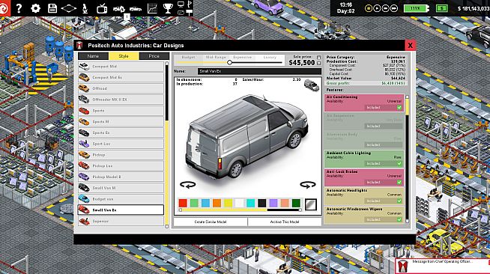Viewport: 490px width, 274px height.
Task: Set game to fast forward speed
Action: pyautogui.click(x=385, y=8)
